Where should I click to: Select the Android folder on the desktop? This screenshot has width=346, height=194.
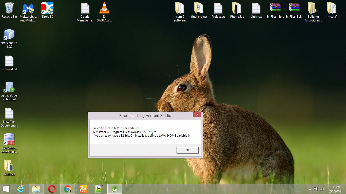[9, 168]
